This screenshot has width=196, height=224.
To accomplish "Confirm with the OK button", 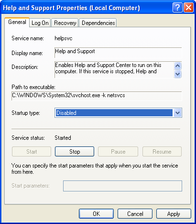I will (x=96, y=214).
